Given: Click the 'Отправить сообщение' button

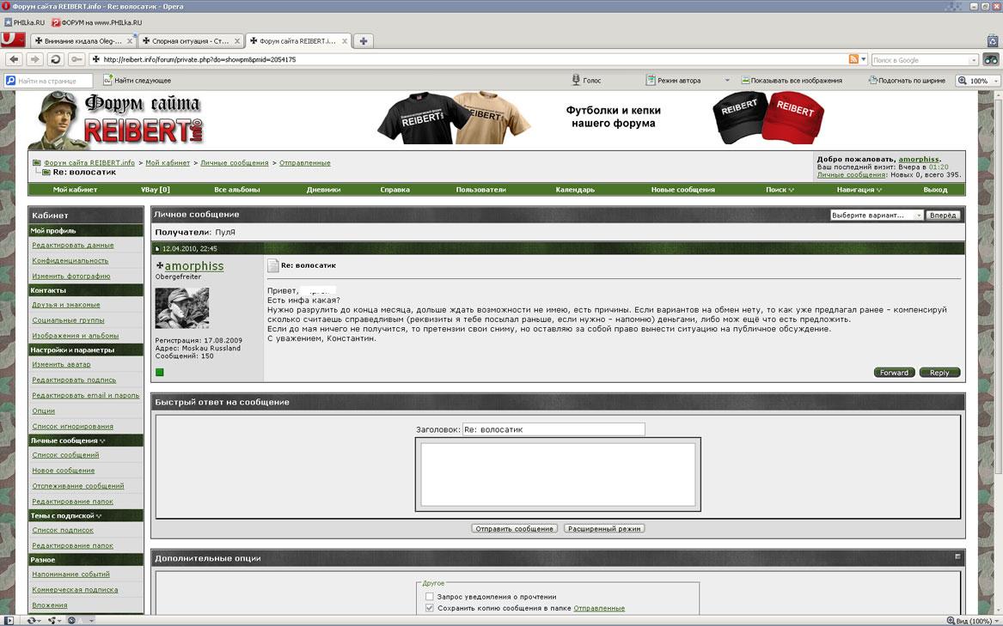Looking at the screenshot, I should [515, 529].
